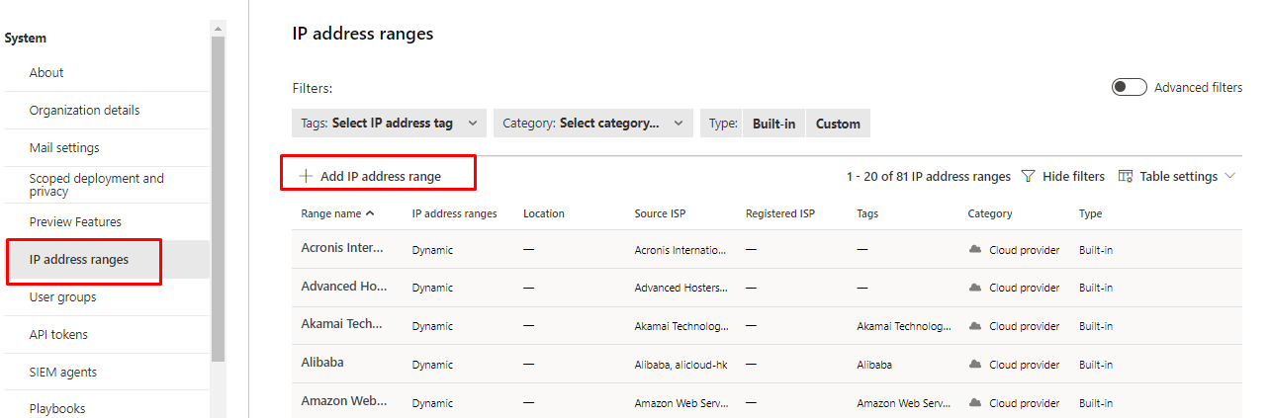Click the funnel icon next to Hide filters

[1028, 176]
